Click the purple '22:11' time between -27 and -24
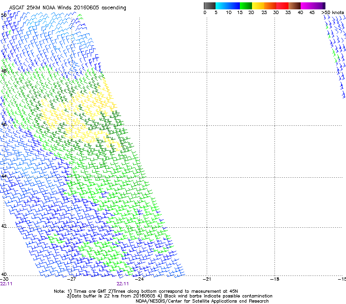 click(123, 284)
